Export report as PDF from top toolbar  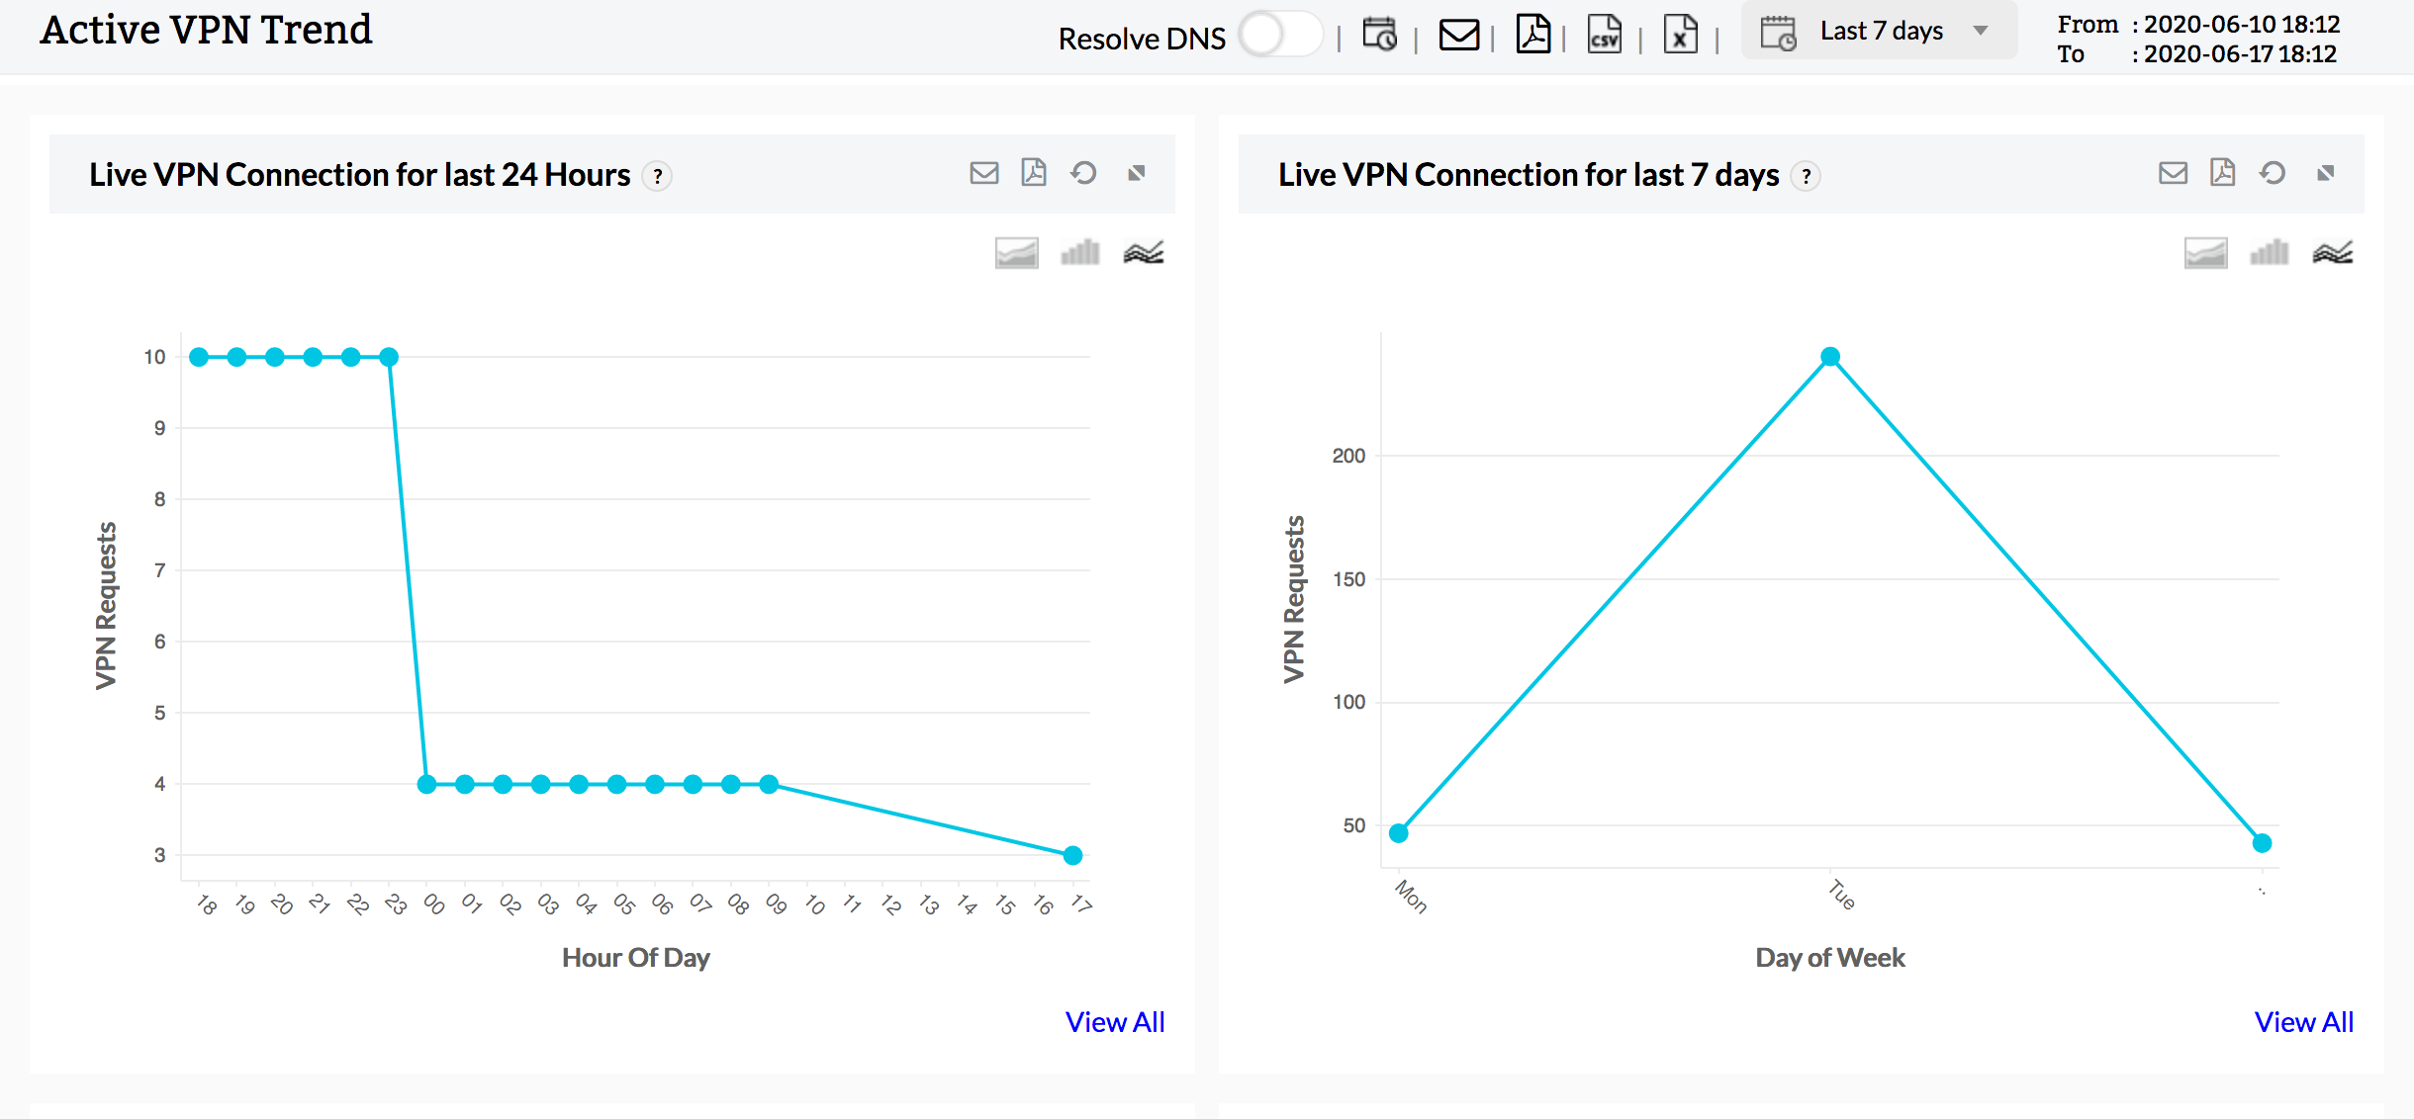[x=1532, y=36]
